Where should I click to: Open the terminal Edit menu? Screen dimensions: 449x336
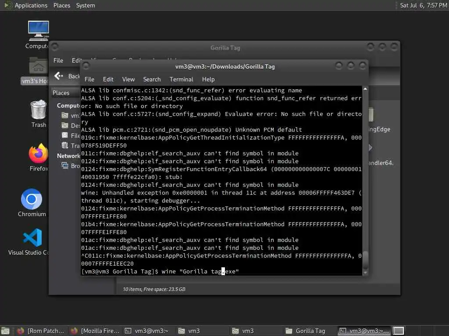tap(108, 80)
